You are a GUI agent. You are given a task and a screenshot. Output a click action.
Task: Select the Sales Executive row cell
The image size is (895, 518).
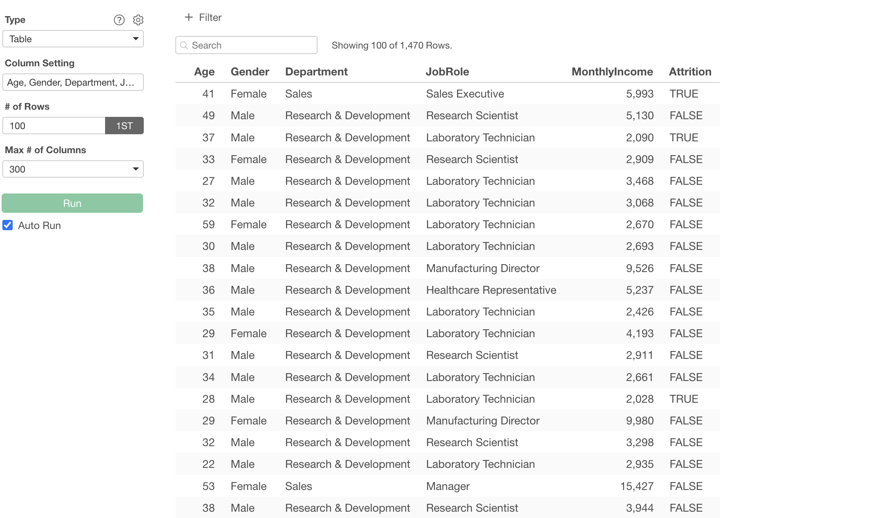click(x=465, y=94)
